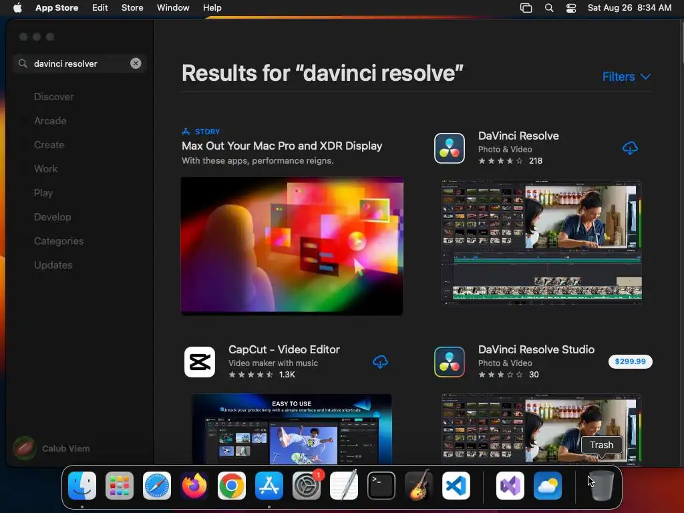Open the Window menu
Screen dimensions: 684x513
(x=173, y=7)
